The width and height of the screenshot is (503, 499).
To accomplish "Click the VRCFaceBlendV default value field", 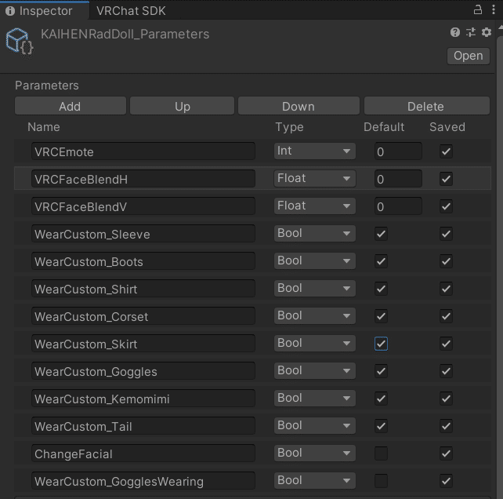I will tap(398, 206).
